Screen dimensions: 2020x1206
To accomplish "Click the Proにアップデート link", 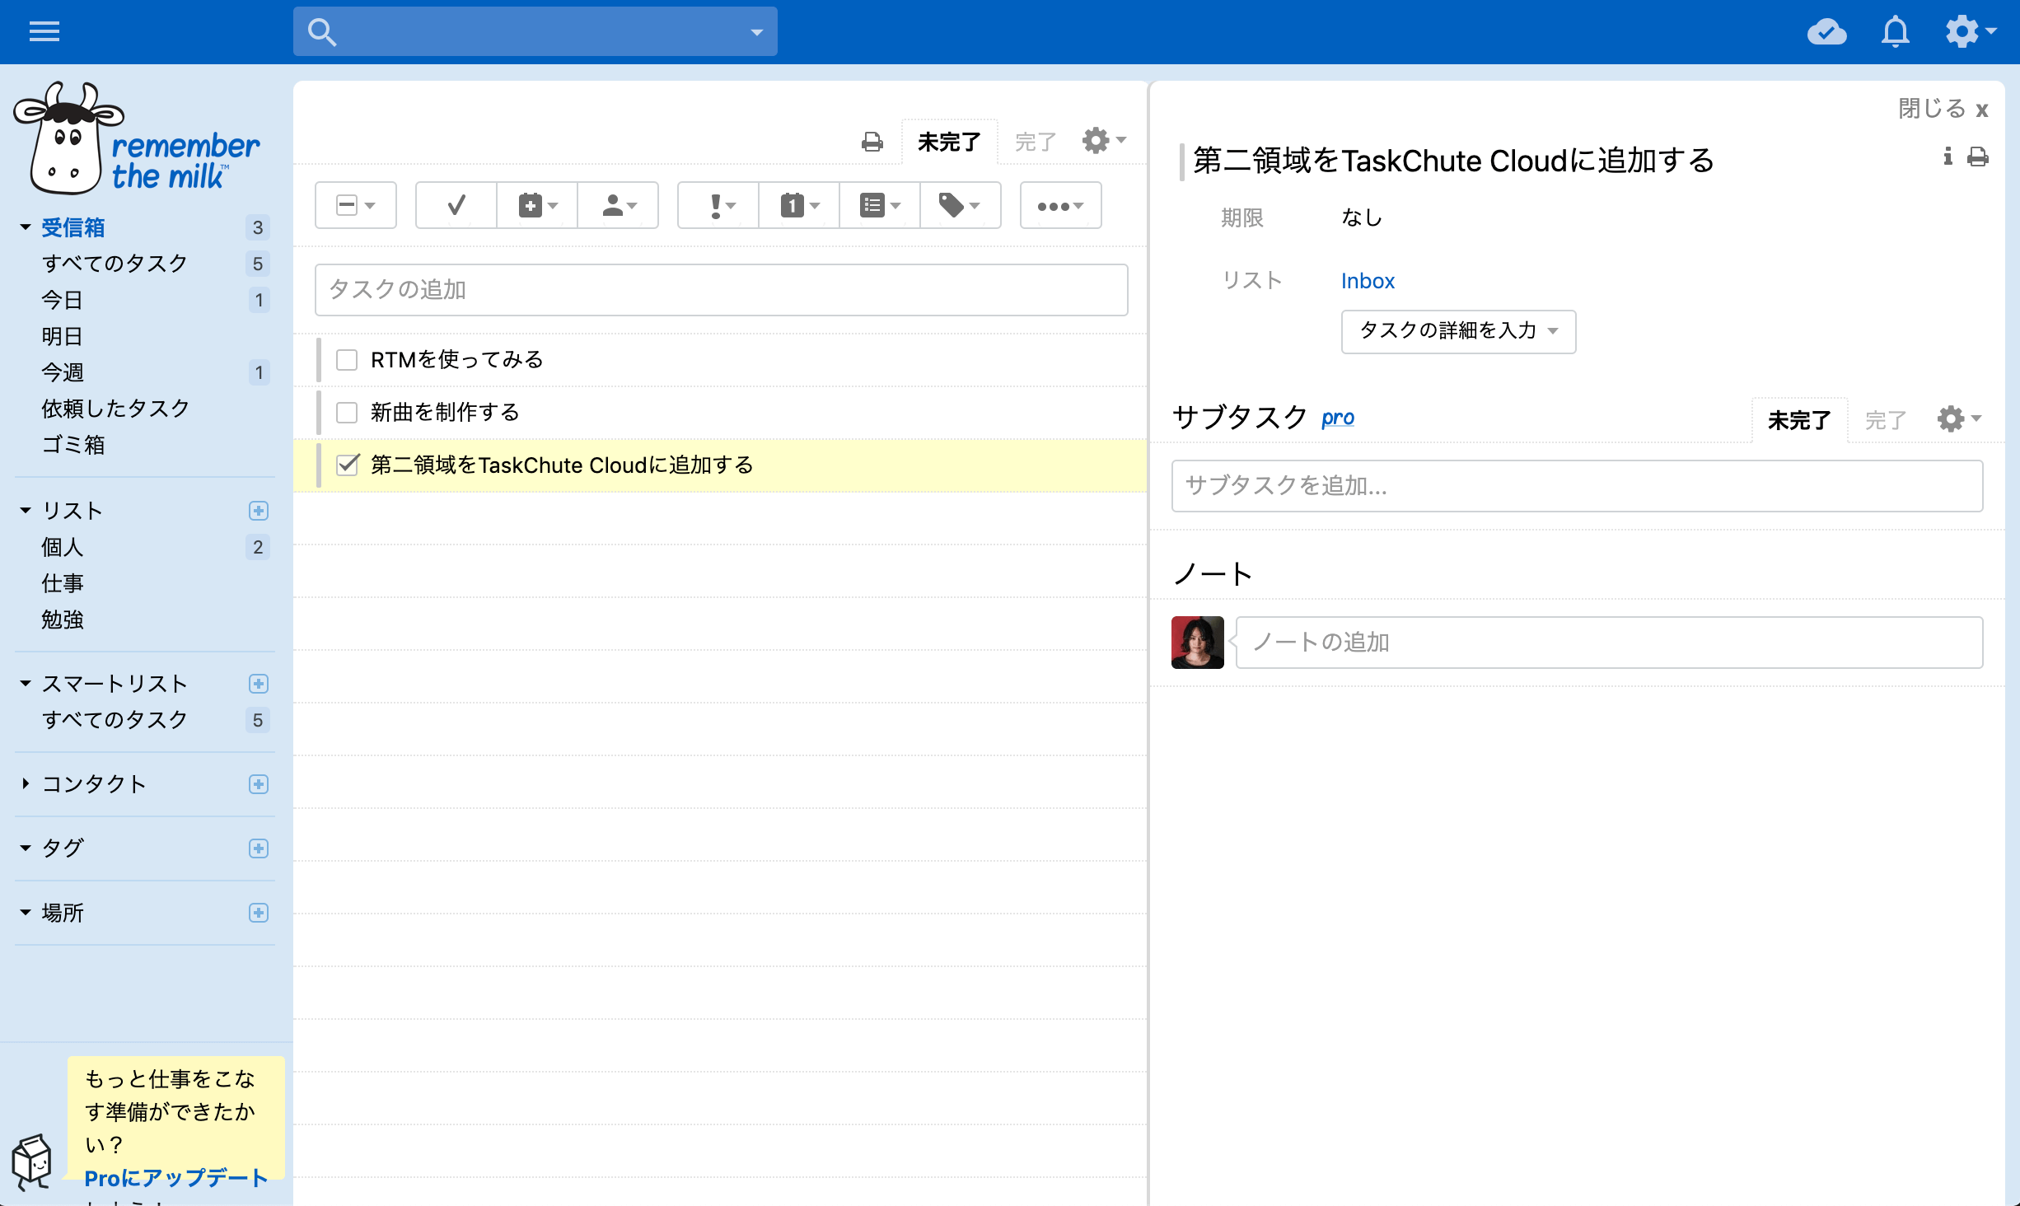I will tap(176, 1178).
